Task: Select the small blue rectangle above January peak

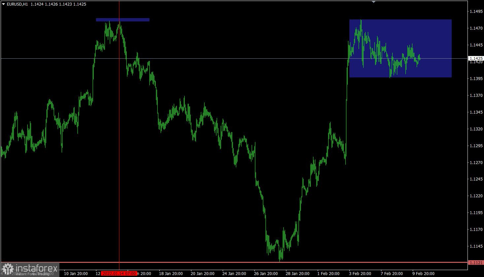Action: [x=123, y=20]
